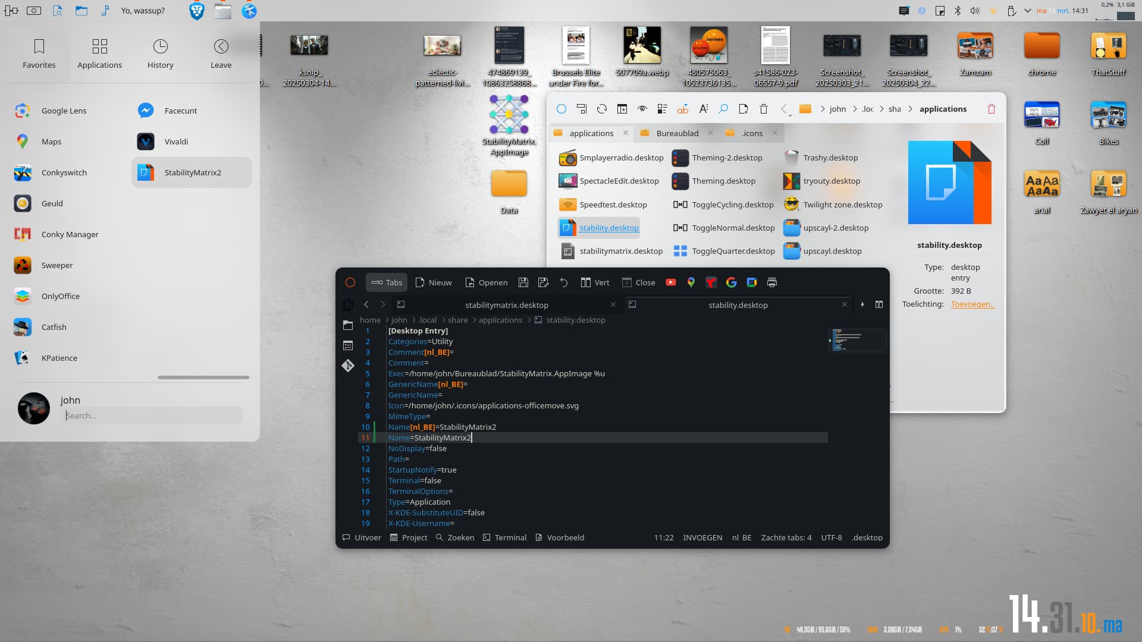
Task: Toggle the Uitvoer panel in editor bottom bar
Action: click(362, 537)
